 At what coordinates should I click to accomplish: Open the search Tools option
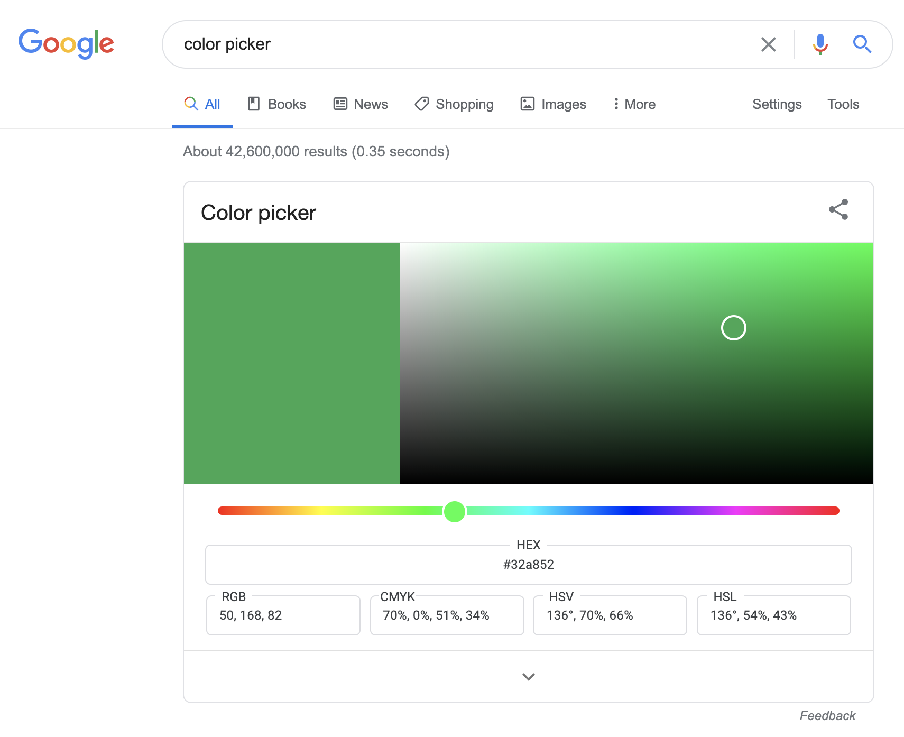(843, 104)
